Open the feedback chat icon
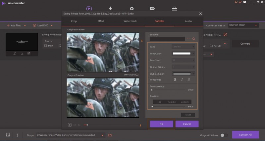Viewport: 265px width, 141px height. 244,2
